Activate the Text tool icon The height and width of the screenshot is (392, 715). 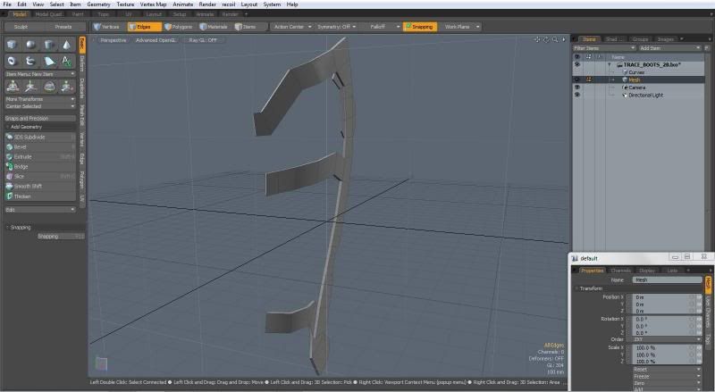click(x=66, y=59)
